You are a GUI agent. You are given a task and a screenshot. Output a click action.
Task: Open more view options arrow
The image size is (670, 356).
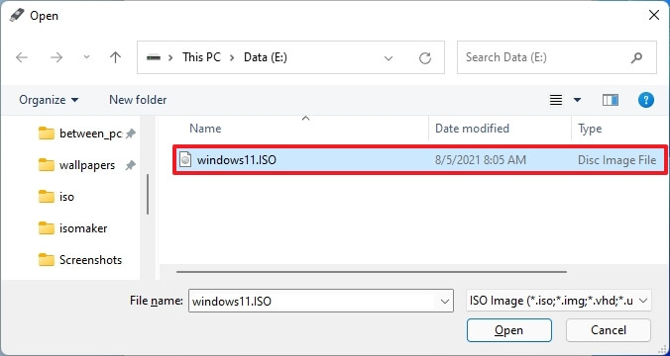577,100
